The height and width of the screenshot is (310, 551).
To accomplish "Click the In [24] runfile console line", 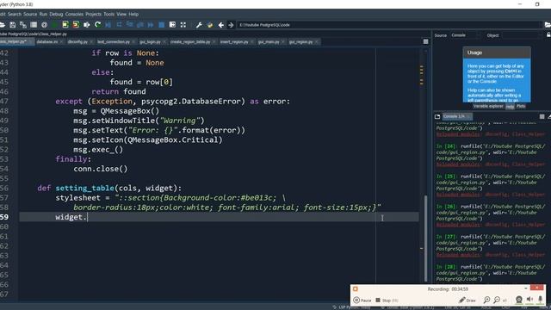I will [491, 152].
